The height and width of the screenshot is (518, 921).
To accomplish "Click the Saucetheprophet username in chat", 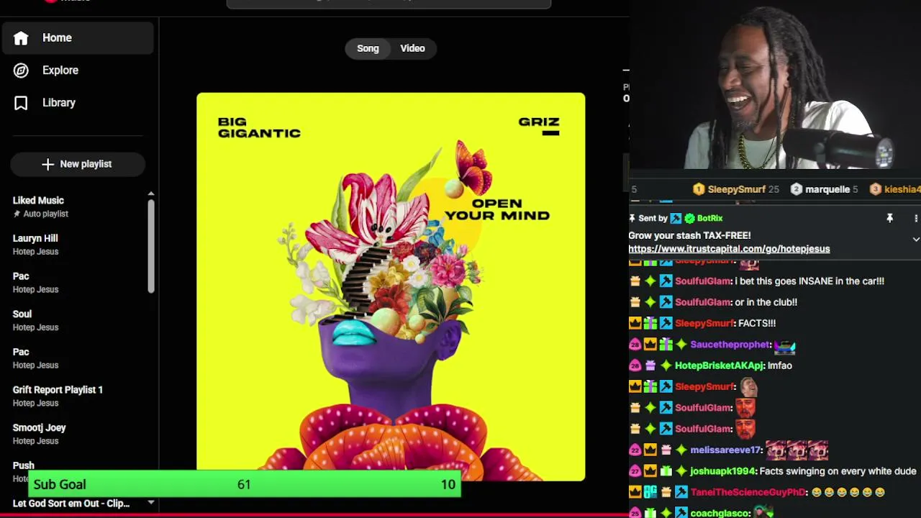I will pyautogui.click(x=730, y=345).
